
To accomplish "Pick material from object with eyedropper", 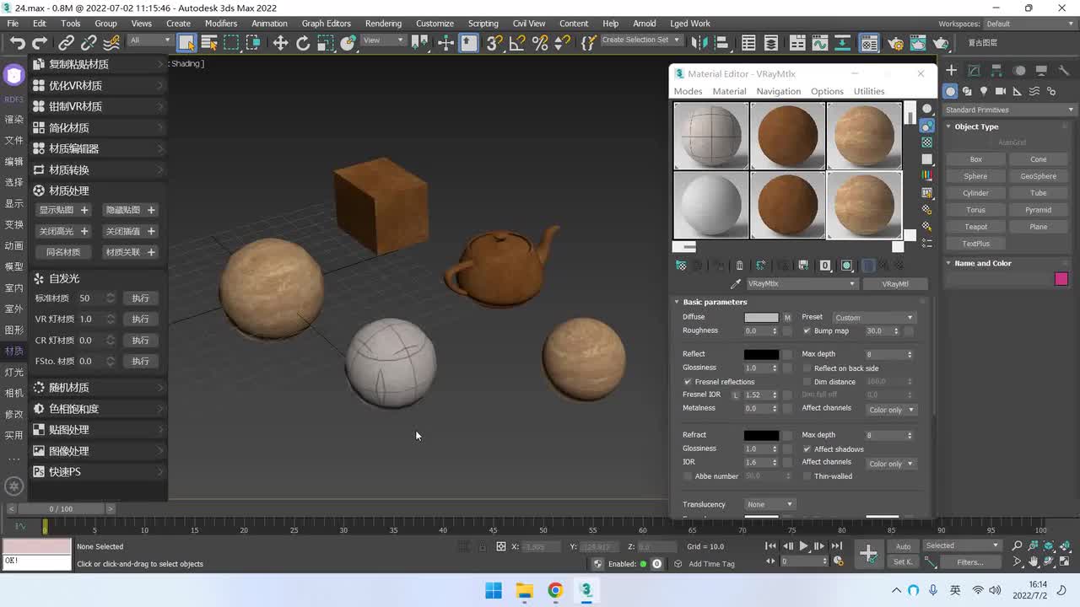I will click(x=735, y=284).
